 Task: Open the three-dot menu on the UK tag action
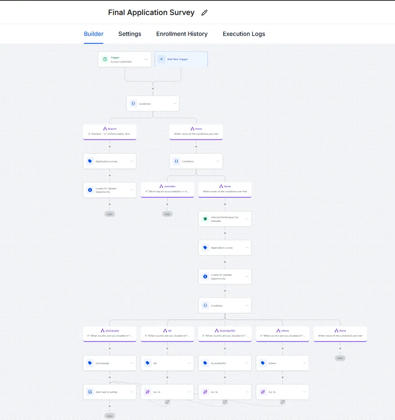[189, 363]
